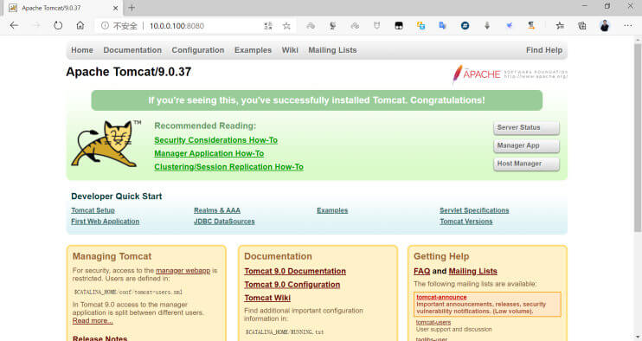This screenshot has width=642, height=341.
Task: Click the browser back arrow
Action: (x=14, y=25)
